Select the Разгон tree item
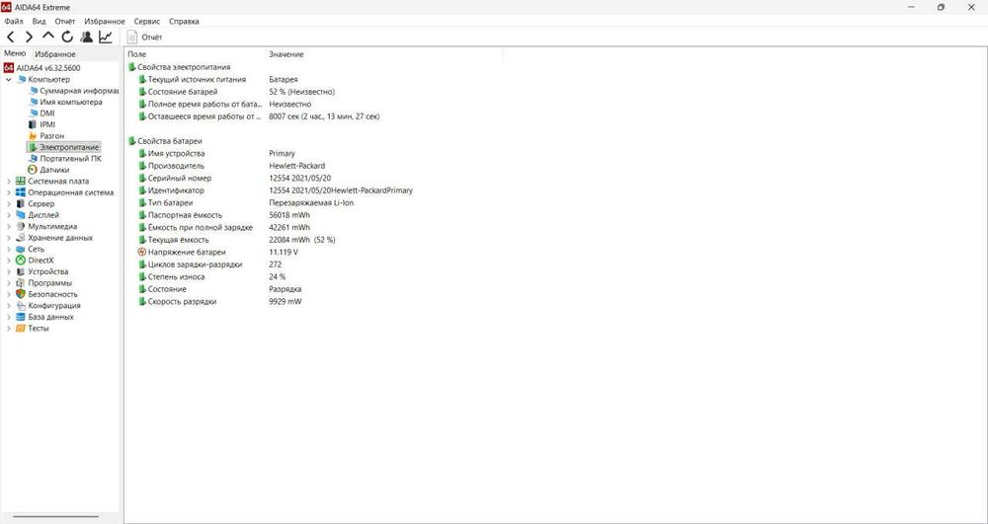 tap(46, 136)
